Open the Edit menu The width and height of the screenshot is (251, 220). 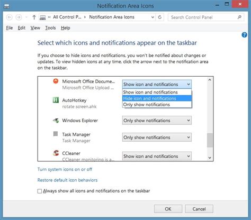(x=22, y=28)
